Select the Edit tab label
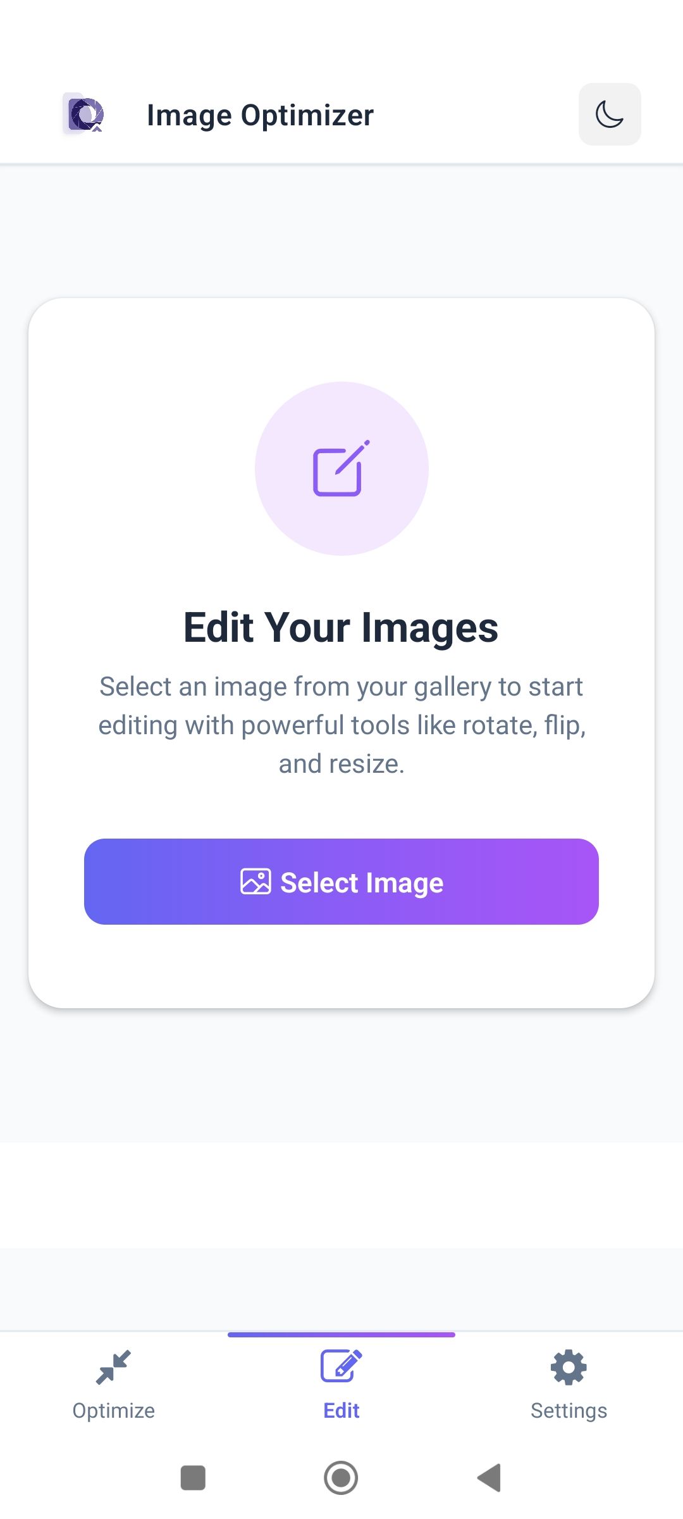This screenshot has width=683, height=1519. click(x=341, y=1411)
